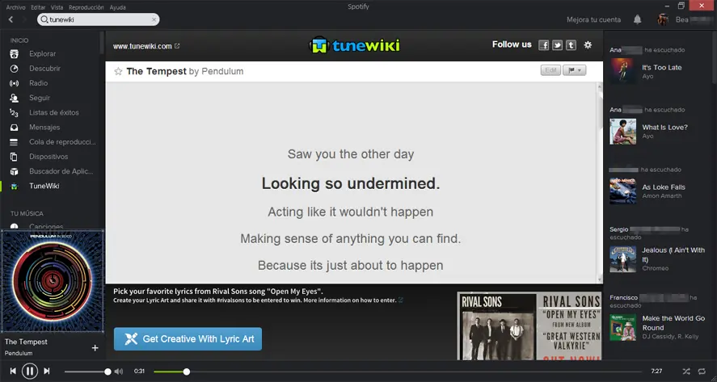Toggle repeat playback
Viewport: 717px width, 382px height.
tap(702, 371)
